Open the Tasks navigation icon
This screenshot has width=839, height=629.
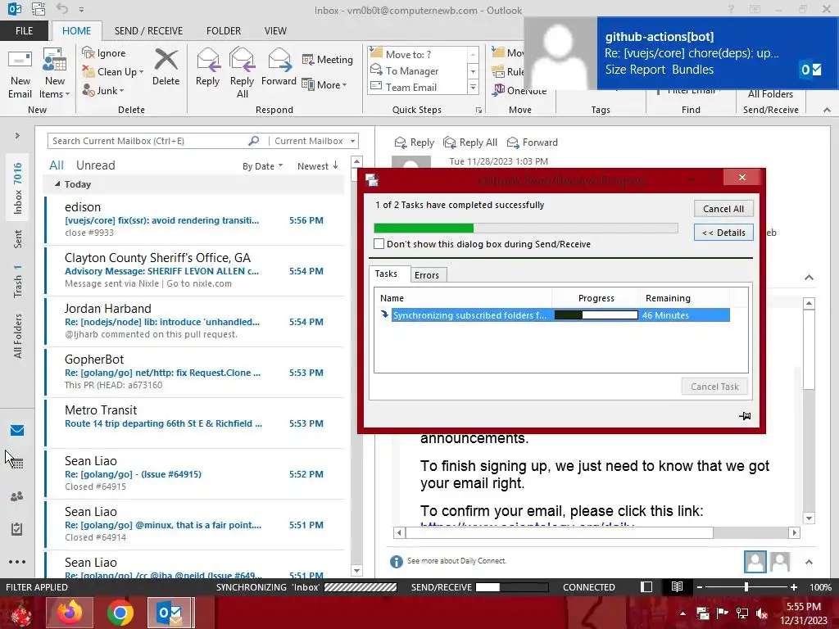pyautogui.click(x=17, y=529)
